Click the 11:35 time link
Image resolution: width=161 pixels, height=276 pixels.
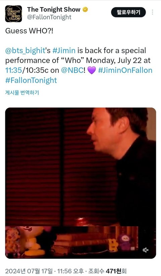(x=14, y=70)
